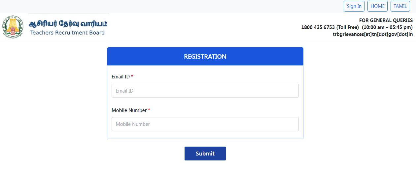Click the Tamil Nadu government emblem logo

pyautogui.click(x=13, y=27)
